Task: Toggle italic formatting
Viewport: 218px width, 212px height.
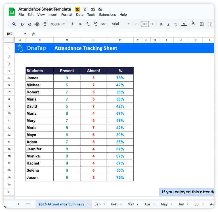Action: tap(168, 24)
